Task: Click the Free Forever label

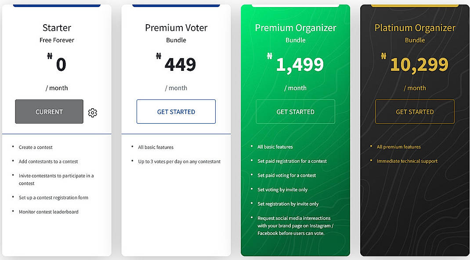Action: click(x=57, y=40)
